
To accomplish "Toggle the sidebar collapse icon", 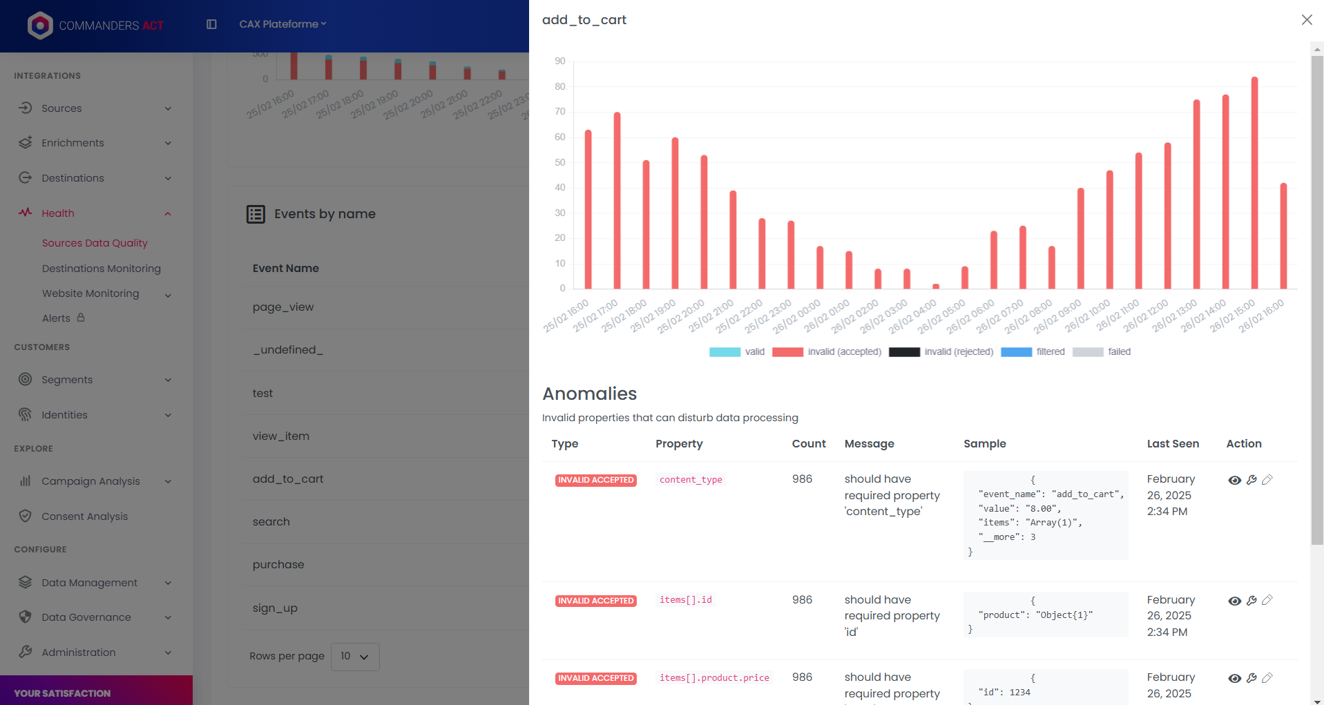I will 211,24.
